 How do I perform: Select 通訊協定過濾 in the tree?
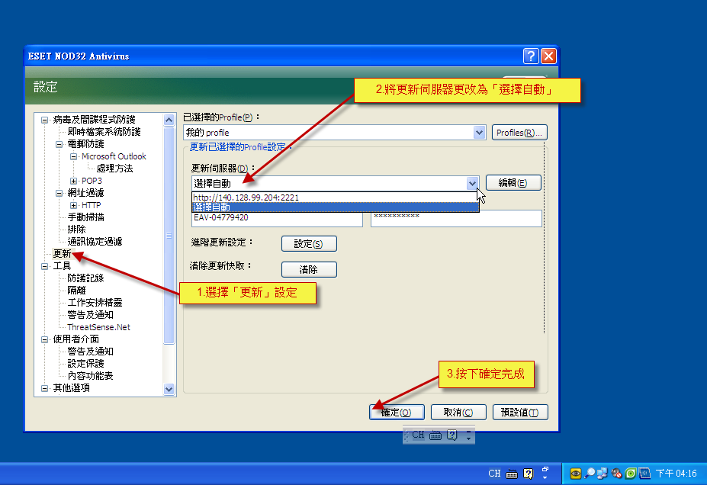pos(95,242)
